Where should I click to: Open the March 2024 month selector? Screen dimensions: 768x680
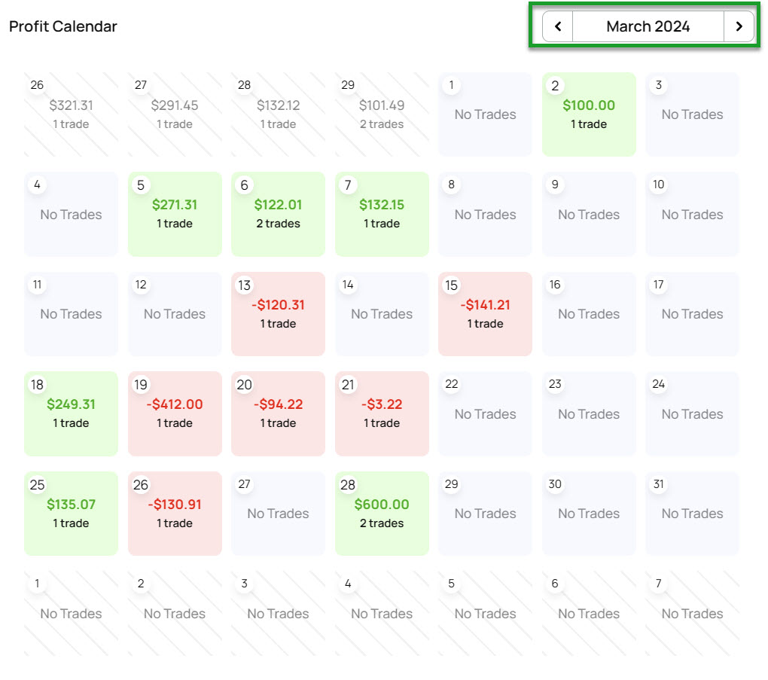648,26
